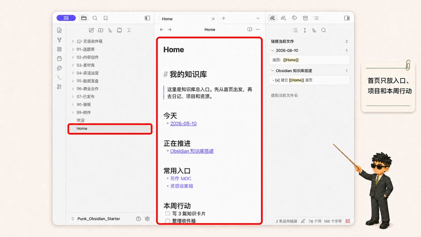Collapse the 2026-08-10 backlink group
This screenshot has height=237, width=421.
click(272, 51)
